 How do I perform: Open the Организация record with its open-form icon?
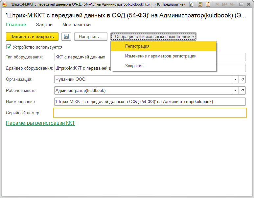(x=243, y=79)
